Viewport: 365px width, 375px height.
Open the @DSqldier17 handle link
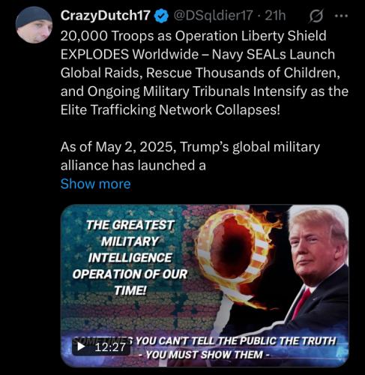click(x=213, y=16)
